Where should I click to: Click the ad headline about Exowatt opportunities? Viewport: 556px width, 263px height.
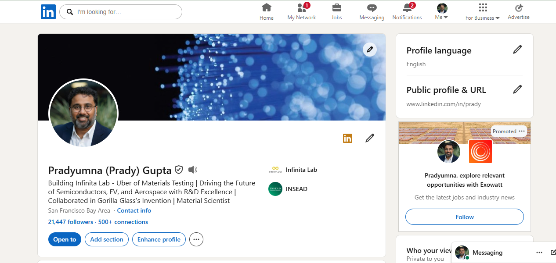[465, 180]
